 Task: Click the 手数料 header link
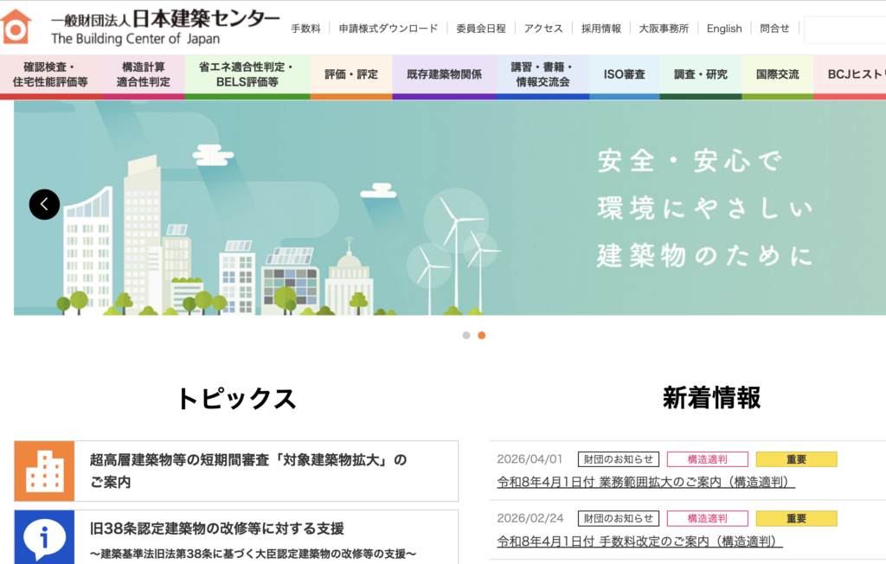pos(305,29)
